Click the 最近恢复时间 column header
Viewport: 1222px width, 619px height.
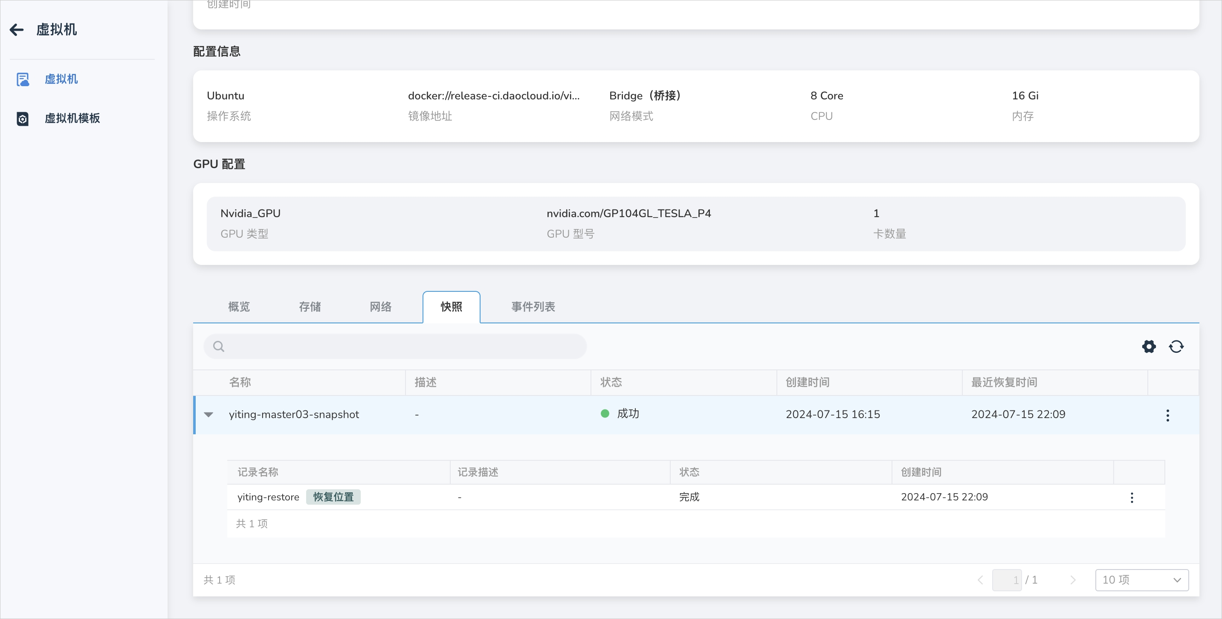point(1004,382)
